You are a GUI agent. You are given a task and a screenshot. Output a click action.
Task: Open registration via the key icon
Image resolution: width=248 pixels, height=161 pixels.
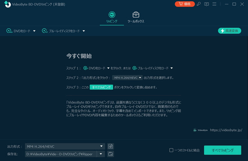[x=199, y=4]
